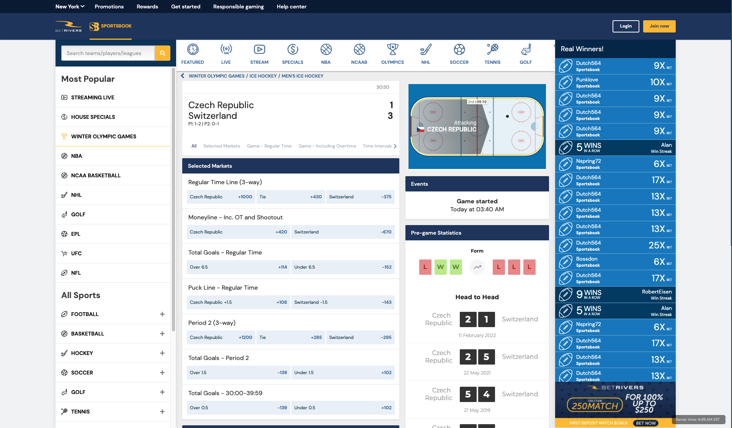Open Promotions in top menu
The width and height of the screenshot is (732, 428).
click(109, 6)
